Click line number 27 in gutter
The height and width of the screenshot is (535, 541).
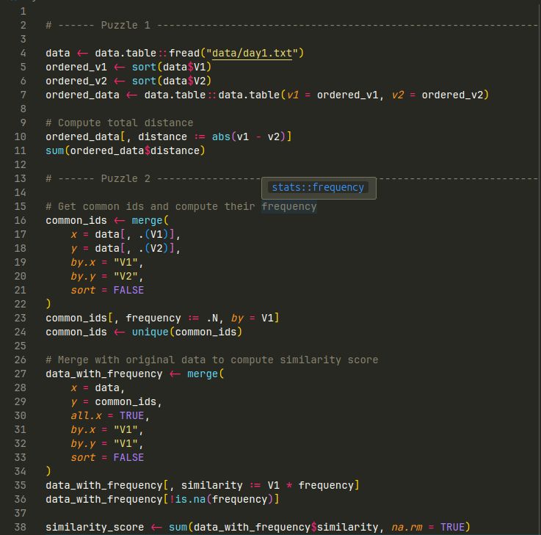(20, 374)
